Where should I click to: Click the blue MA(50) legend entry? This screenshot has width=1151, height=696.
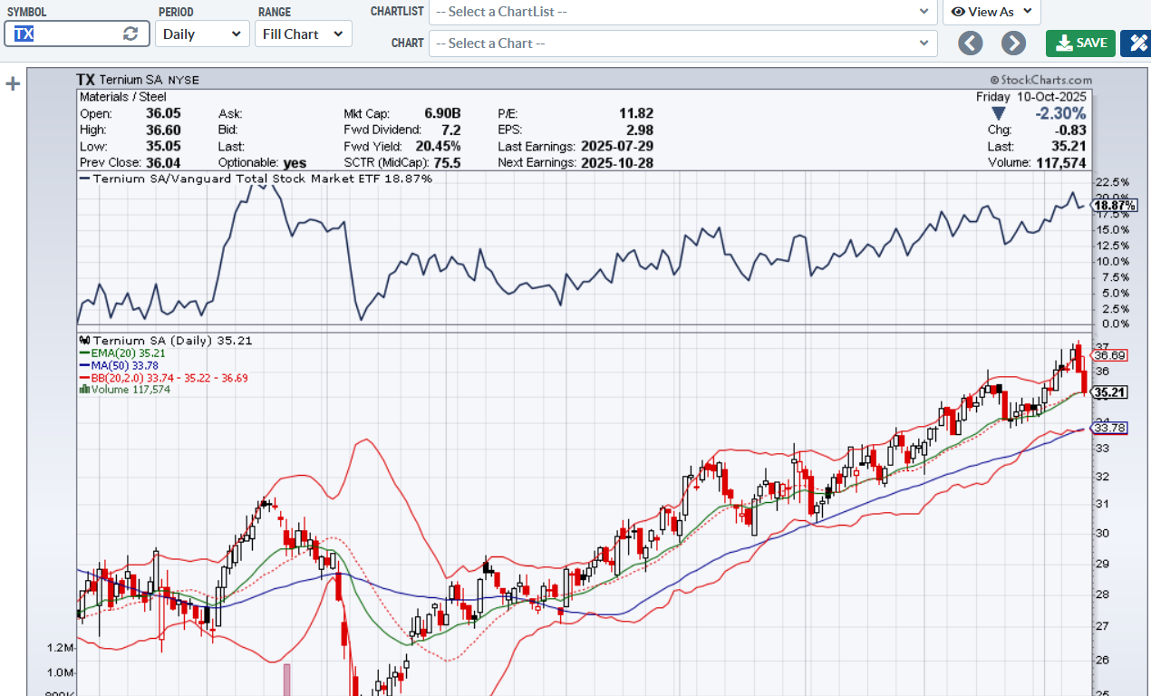tap(118, 365)
